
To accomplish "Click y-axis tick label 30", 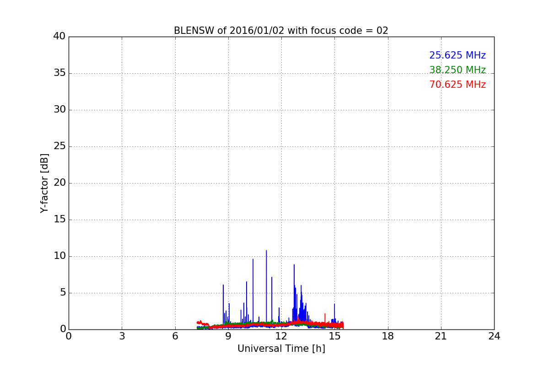I will (59, 110).
